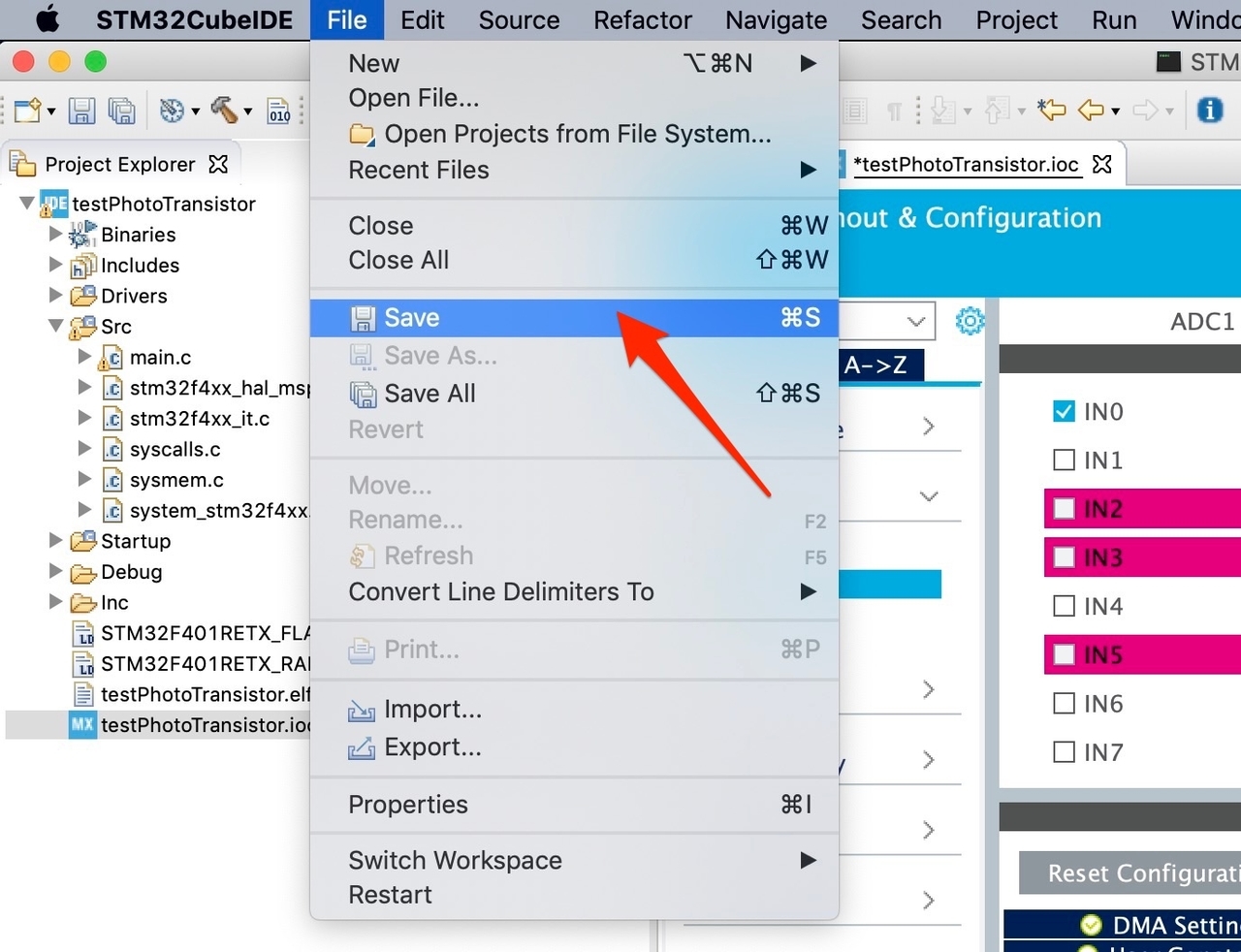Choose Import from the File menu
The width and height of the screenshot is (1241, 952).
pyautogui.click(x=574, y=710)
